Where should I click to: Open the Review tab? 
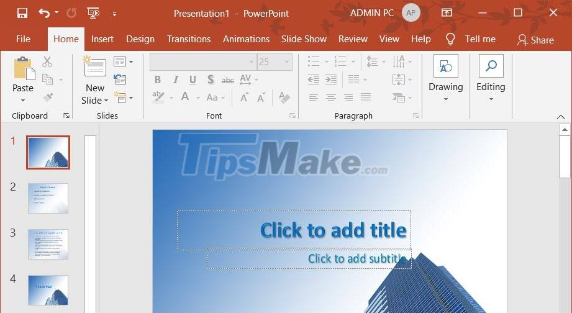tap(353, 39)
